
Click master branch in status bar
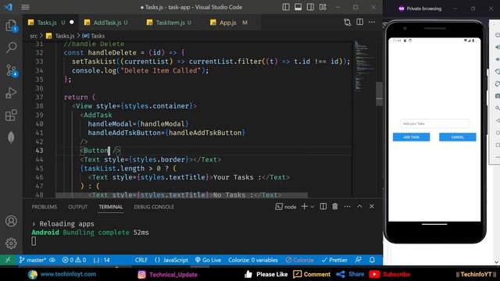pyautogui.click(x=33, y=260)
